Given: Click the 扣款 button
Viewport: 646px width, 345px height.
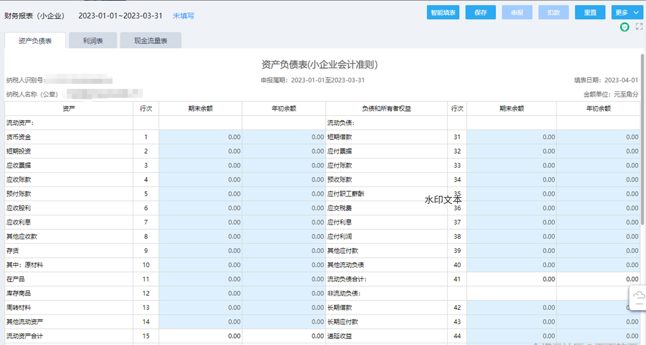Looking at the screenshot, I should pyautogui.click(x=553, y=12).
